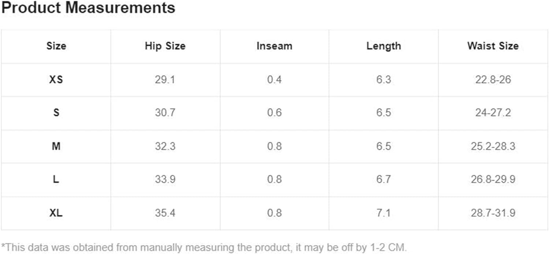549x254 pixels.
Task: Click the Product Measurements heading
Action: point(88,8)
